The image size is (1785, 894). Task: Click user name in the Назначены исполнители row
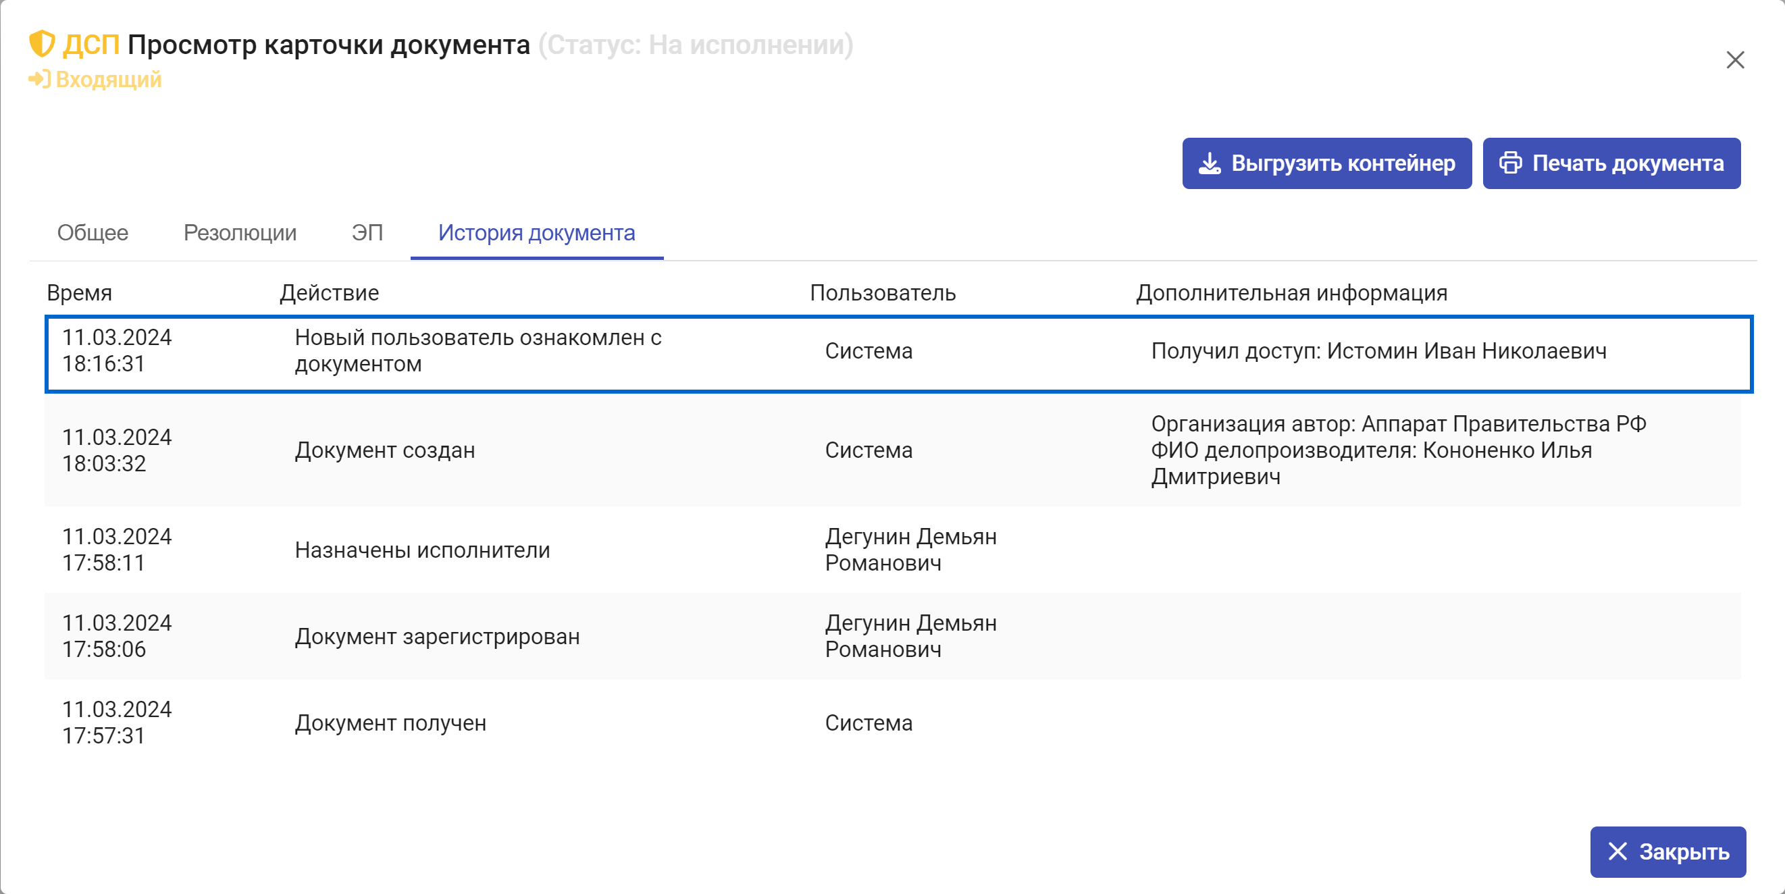910,550
